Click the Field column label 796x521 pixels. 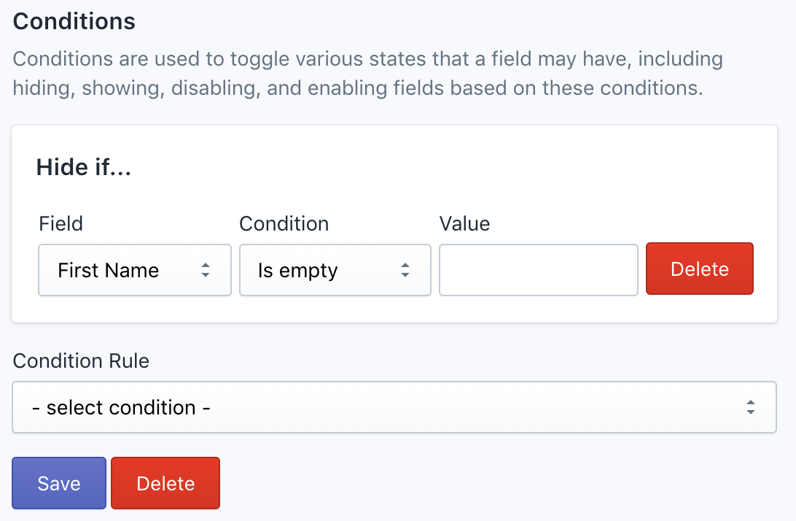(x=61, y=223)
